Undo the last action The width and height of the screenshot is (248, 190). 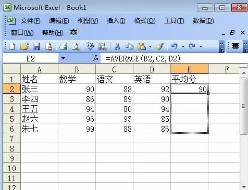click(175, 46)
